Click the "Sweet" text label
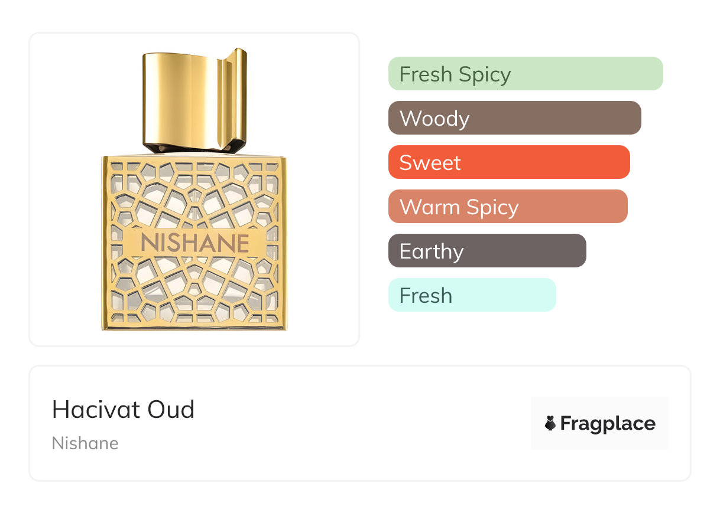The height and width of the screenshot is (510, 720). click(x=430, y=163)
